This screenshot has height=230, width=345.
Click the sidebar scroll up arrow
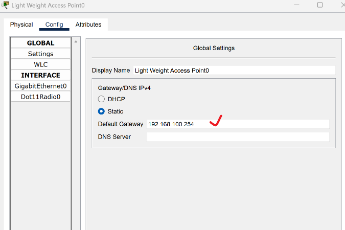pos(76,41)
